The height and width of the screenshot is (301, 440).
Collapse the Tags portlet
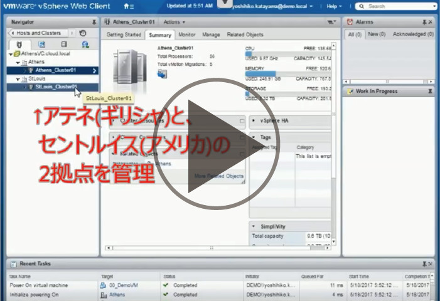pyautogui.click(x=254, y=137)
